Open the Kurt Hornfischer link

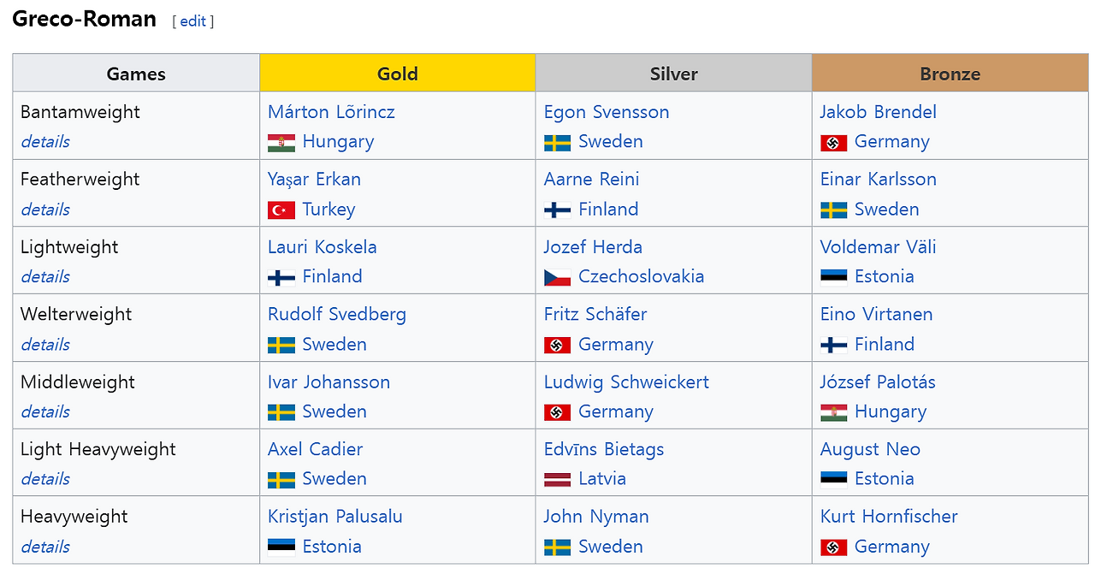[x=889, y=517]
